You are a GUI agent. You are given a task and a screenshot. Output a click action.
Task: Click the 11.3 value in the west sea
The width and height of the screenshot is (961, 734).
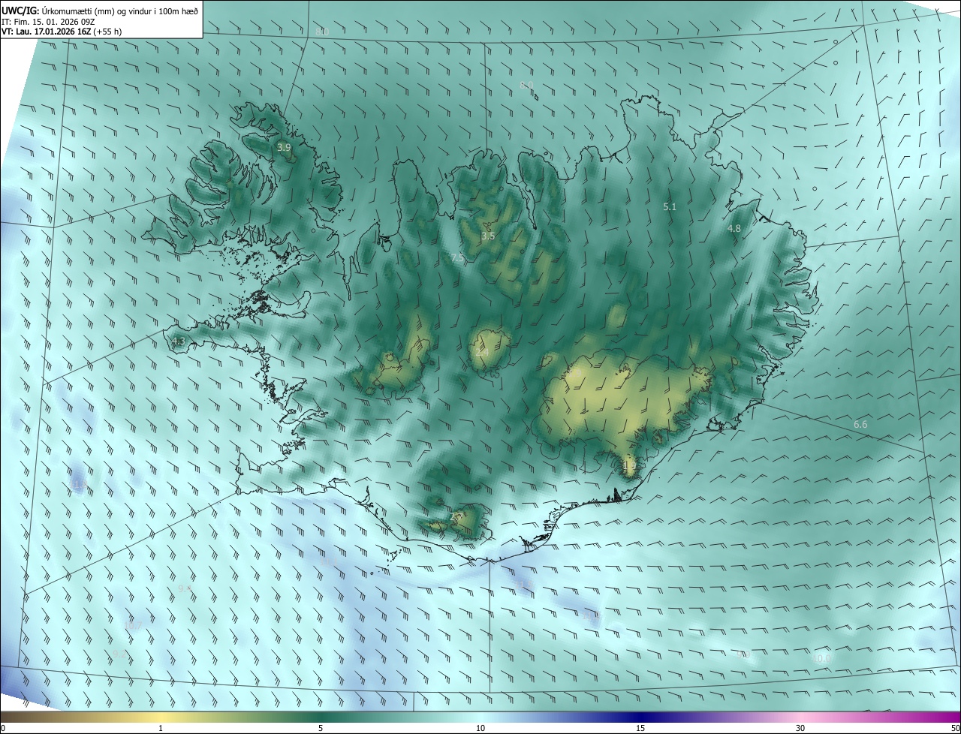click(79, 486)
